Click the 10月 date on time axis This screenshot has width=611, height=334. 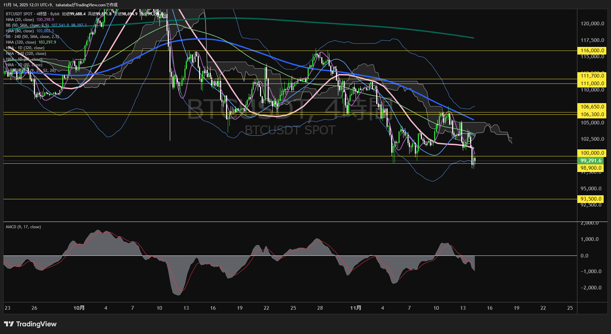pos(79,308)
